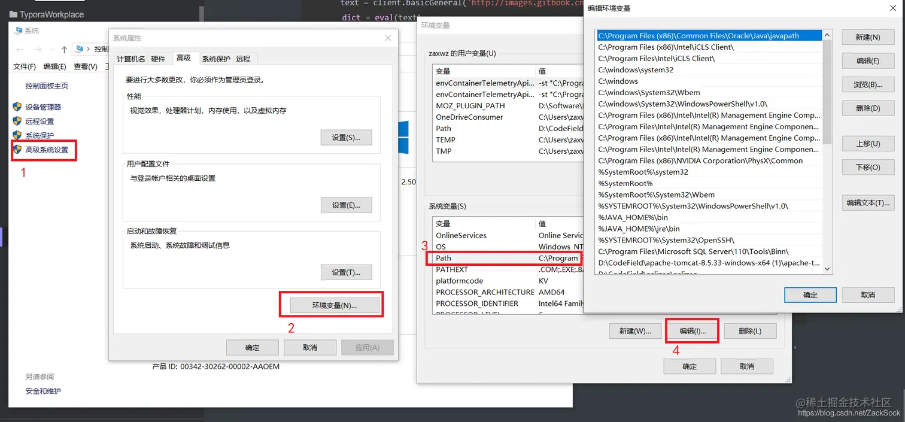Open 高级系统设置 link
Image resolution: width=905 pixels, height=422 pixels.
[x=47, y=150]
